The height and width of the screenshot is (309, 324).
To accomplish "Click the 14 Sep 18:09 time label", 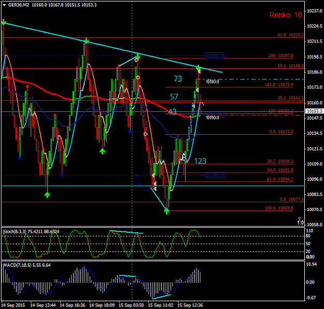I will (102, 305).
